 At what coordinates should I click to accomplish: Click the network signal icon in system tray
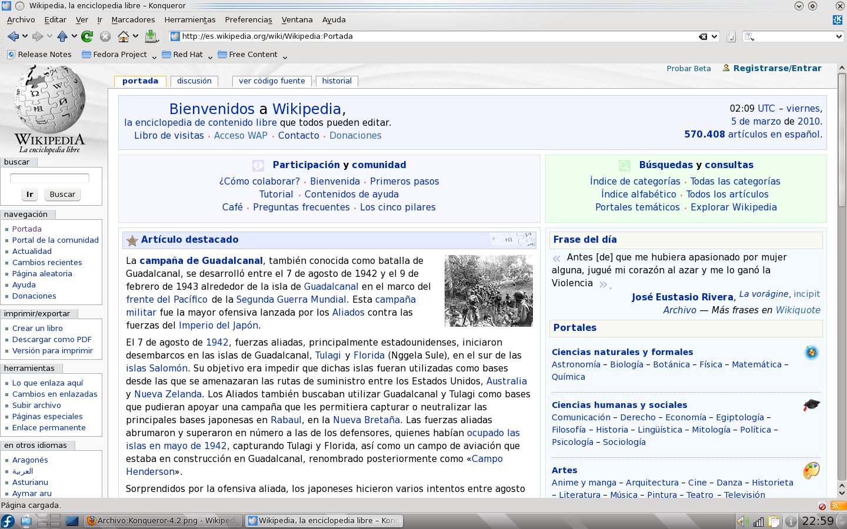click(x=759, y=521)
